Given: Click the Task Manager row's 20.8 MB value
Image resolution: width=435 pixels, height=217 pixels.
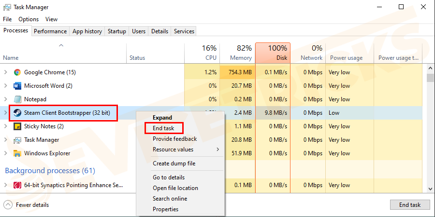Looking at the screenshot, I should (x=242, y=140).
